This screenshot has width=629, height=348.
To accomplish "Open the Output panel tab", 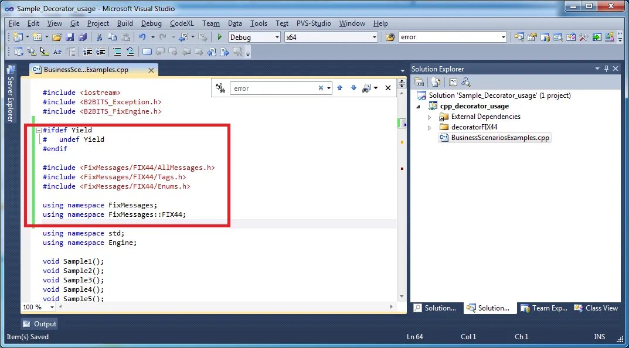I will tap(39, 324).
